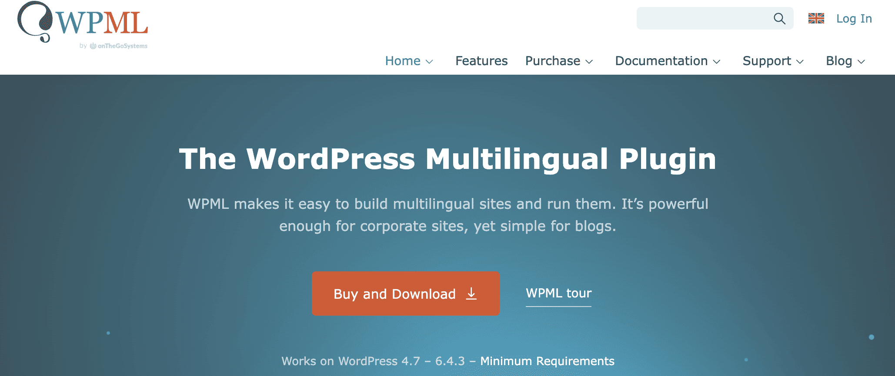Viewport: 895px width, 376px height.
Task: Expand the Home dropdown chevron
Action: click(429, 62)
